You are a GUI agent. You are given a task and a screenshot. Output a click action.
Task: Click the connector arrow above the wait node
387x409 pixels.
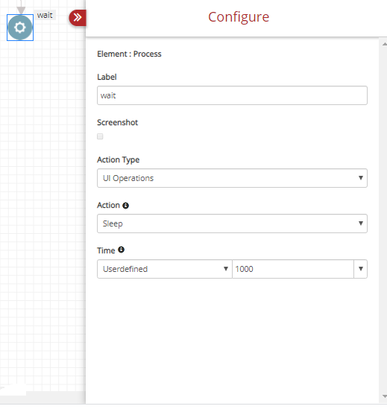point(21,7)
